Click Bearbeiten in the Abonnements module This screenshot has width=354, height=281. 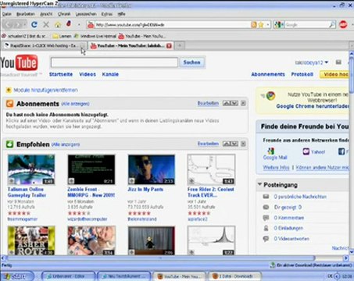208,103
